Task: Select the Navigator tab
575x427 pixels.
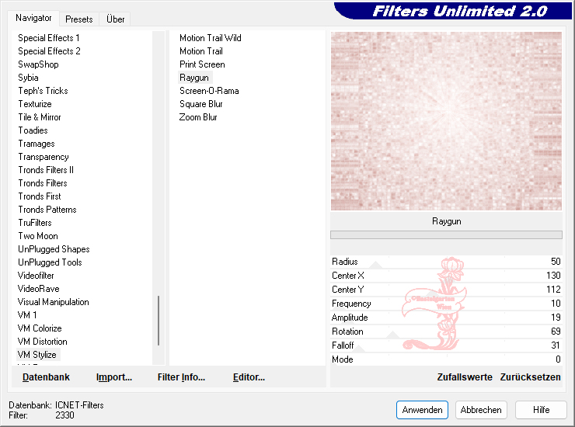Action: point(34,18)
